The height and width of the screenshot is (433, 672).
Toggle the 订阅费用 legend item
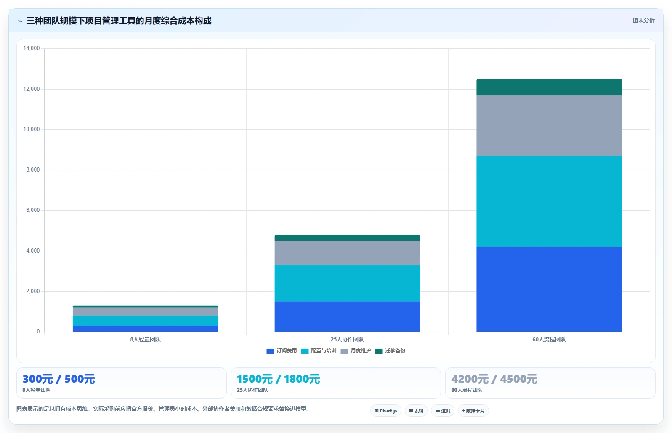coord(282,351)
